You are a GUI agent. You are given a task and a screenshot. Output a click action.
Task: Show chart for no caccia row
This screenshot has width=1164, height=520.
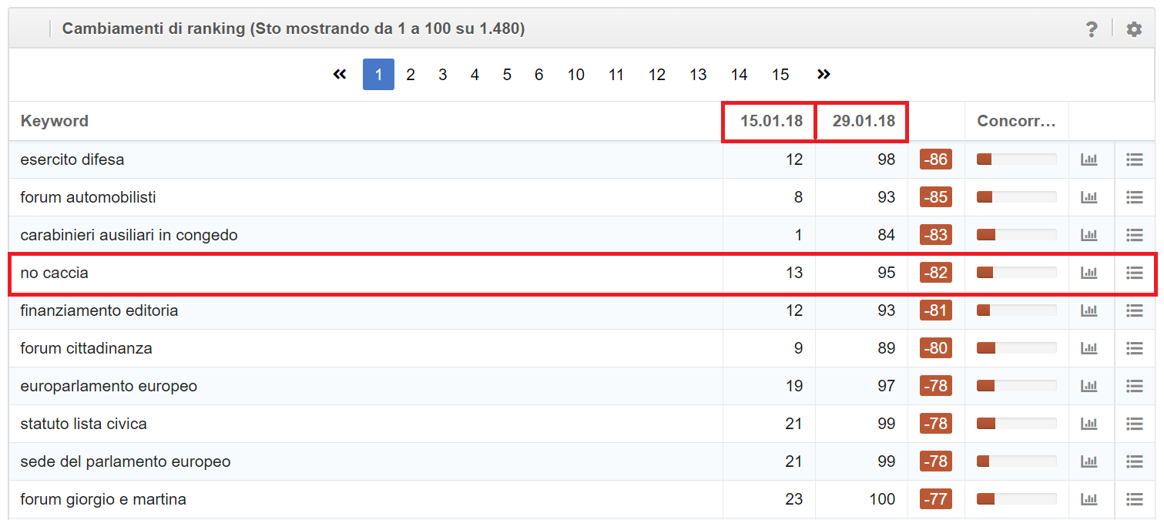pyautogui.click(x=1089, y=273)
